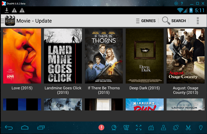This screenshot has width=207, height=134.
Task: Click the SEARCH button
Action: tap(174, 21)
